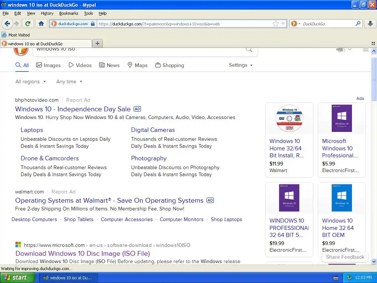Reload the current page
Screen dimensions: 377x283
[x=28, y=24]
